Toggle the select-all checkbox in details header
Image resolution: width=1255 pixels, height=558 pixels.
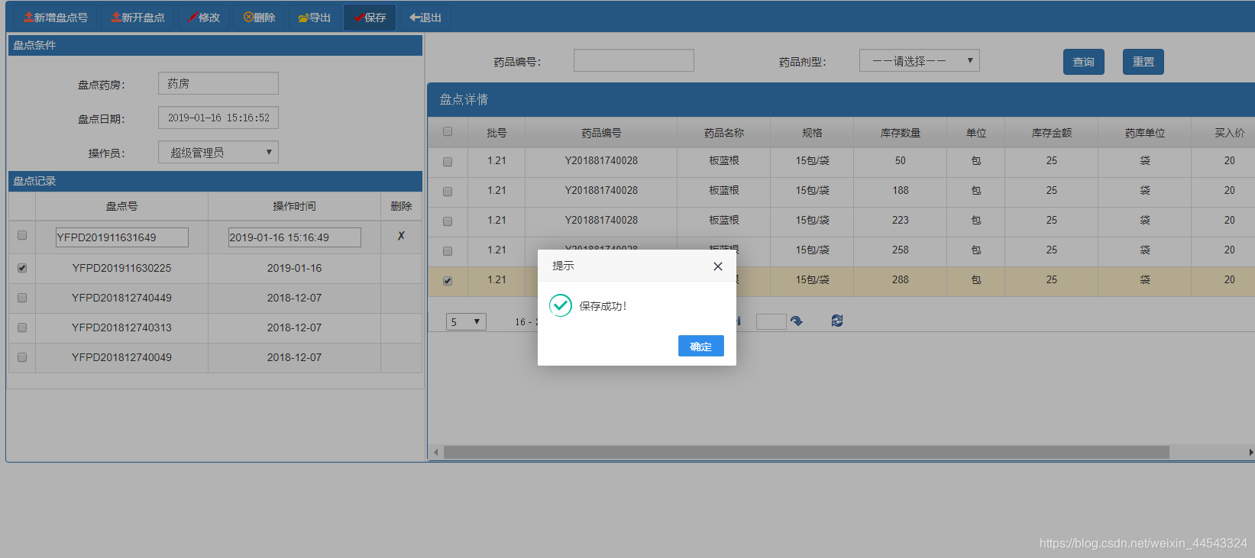coord(448,131)
